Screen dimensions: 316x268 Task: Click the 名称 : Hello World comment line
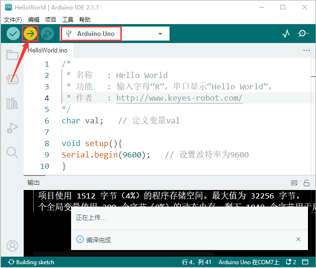click(x=117, y=76)
